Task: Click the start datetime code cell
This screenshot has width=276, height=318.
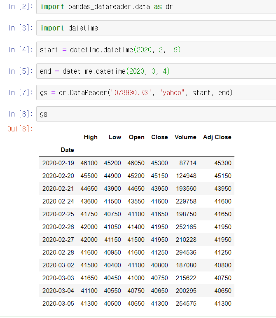Action: 156,49
